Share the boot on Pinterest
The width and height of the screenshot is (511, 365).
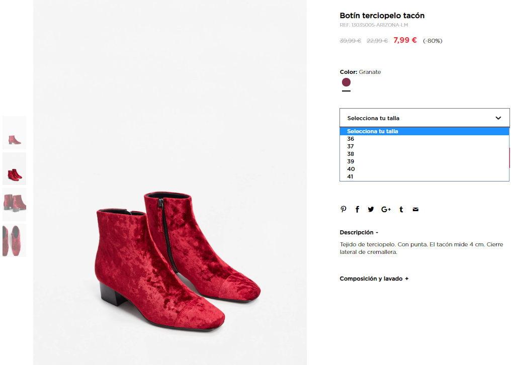click(343, 209)
